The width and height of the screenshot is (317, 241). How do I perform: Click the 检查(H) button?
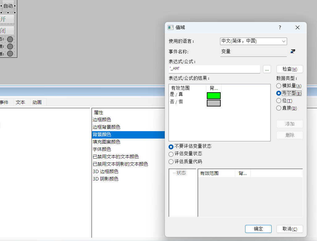click(289, 69)
